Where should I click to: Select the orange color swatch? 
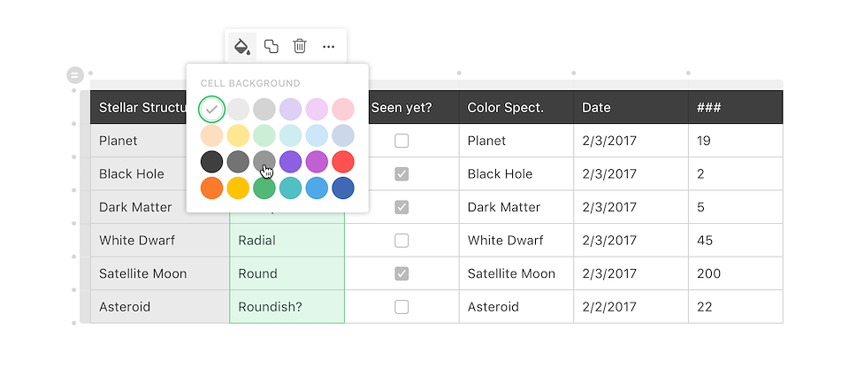pyautogui.click(x=211, y=188)
